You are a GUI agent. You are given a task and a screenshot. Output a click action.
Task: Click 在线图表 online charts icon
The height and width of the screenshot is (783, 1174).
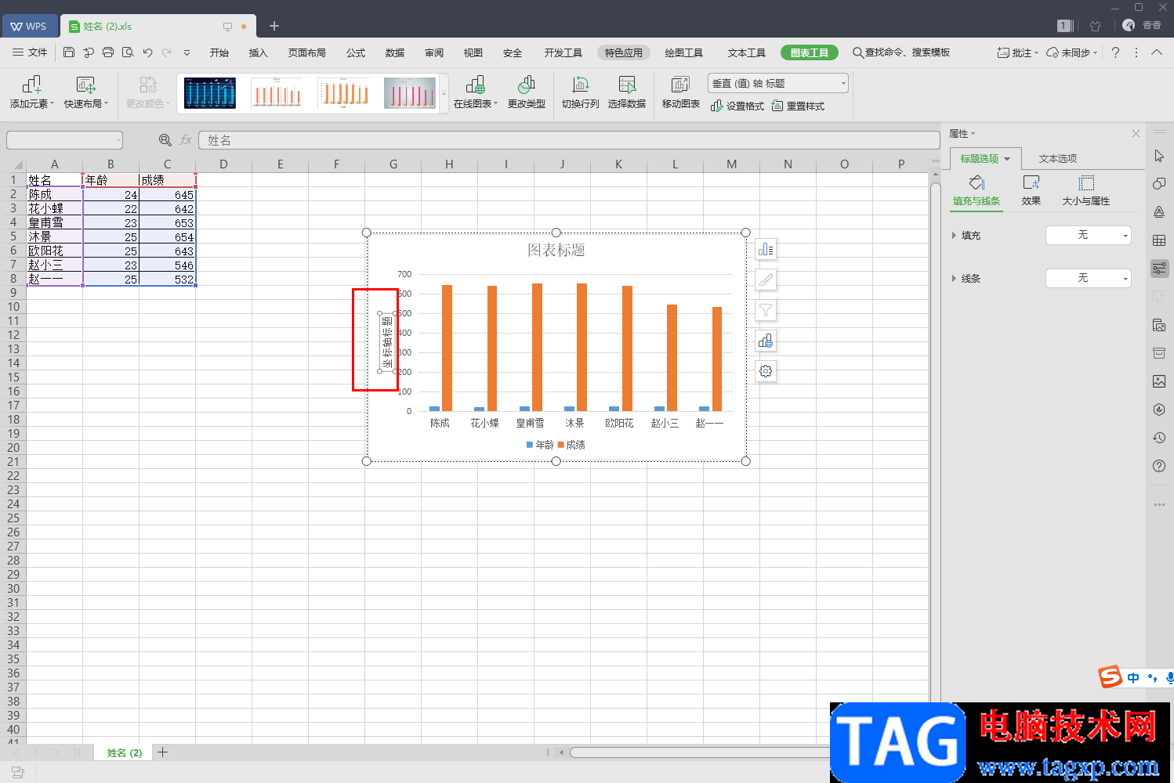[x=476, y=92]
